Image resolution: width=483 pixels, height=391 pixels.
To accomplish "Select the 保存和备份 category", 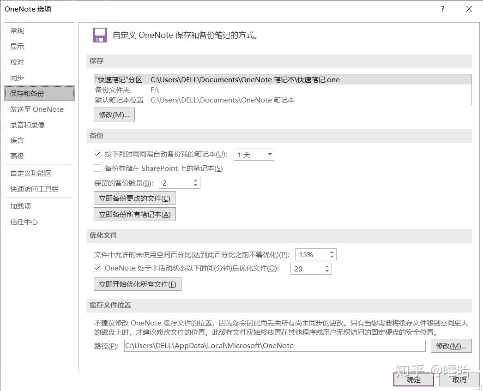I will coord(39,93).
